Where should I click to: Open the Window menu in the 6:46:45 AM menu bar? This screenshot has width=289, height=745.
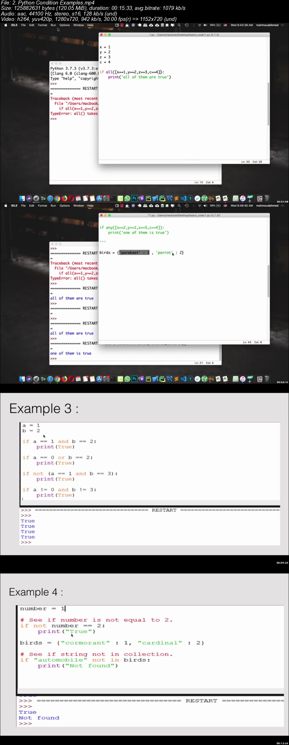(78, 206)
